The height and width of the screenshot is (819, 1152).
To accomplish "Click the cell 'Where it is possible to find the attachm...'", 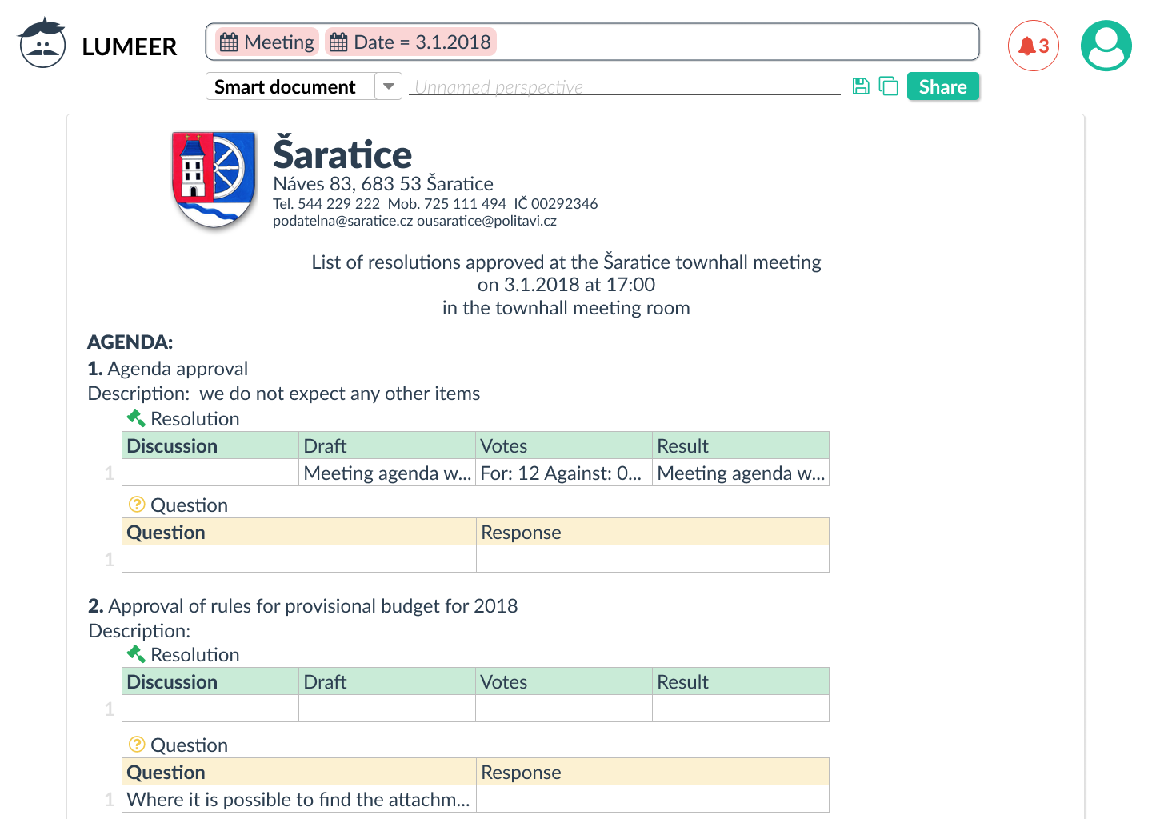I will [x=299, y=799].
